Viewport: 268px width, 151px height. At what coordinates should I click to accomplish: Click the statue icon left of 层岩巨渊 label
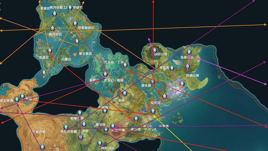point(106,130)
